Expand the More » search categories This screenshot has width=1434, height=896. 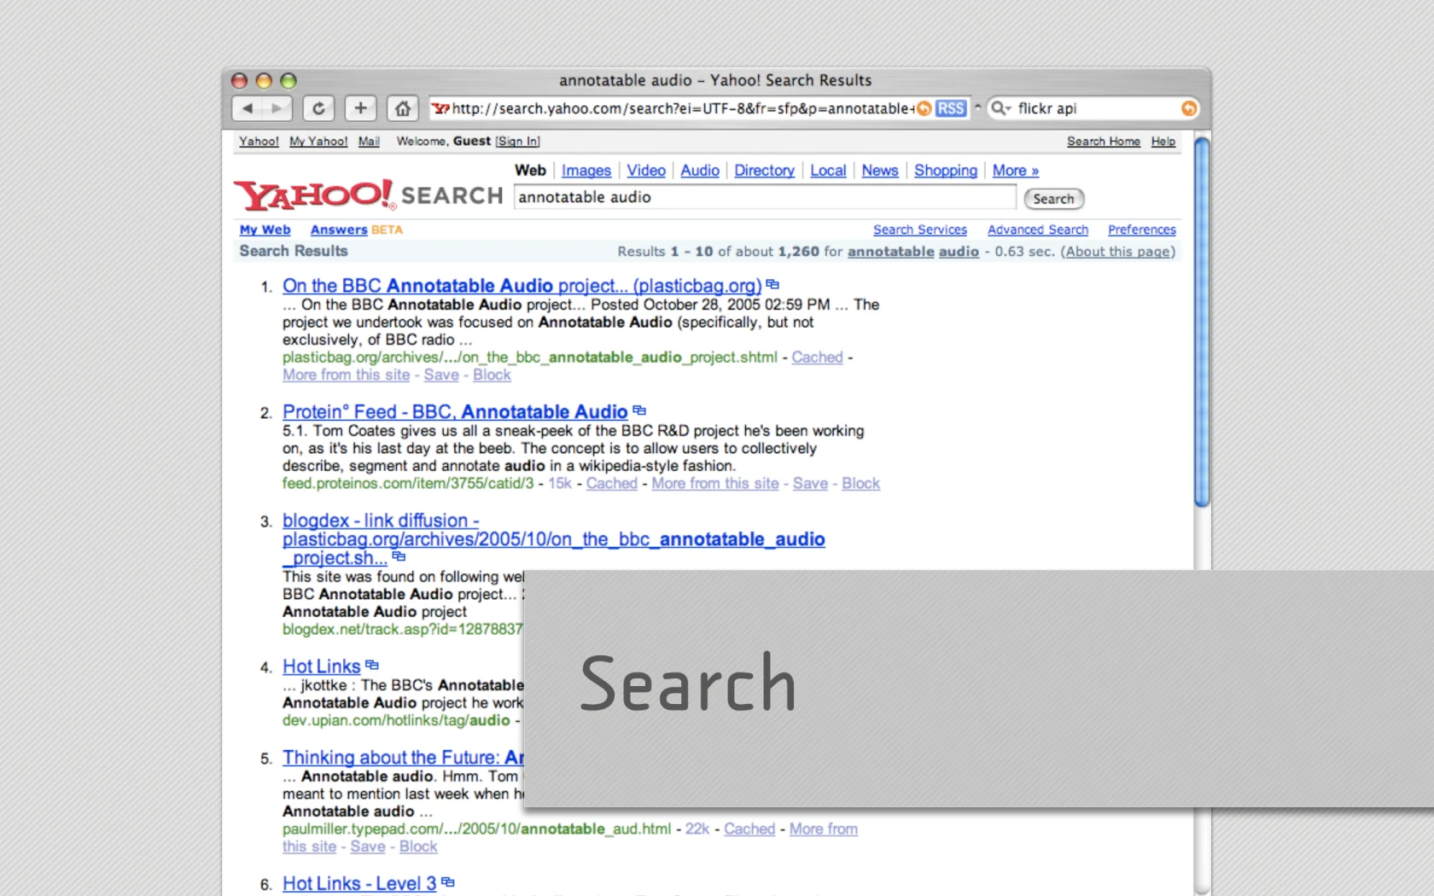pos(1016,171)
